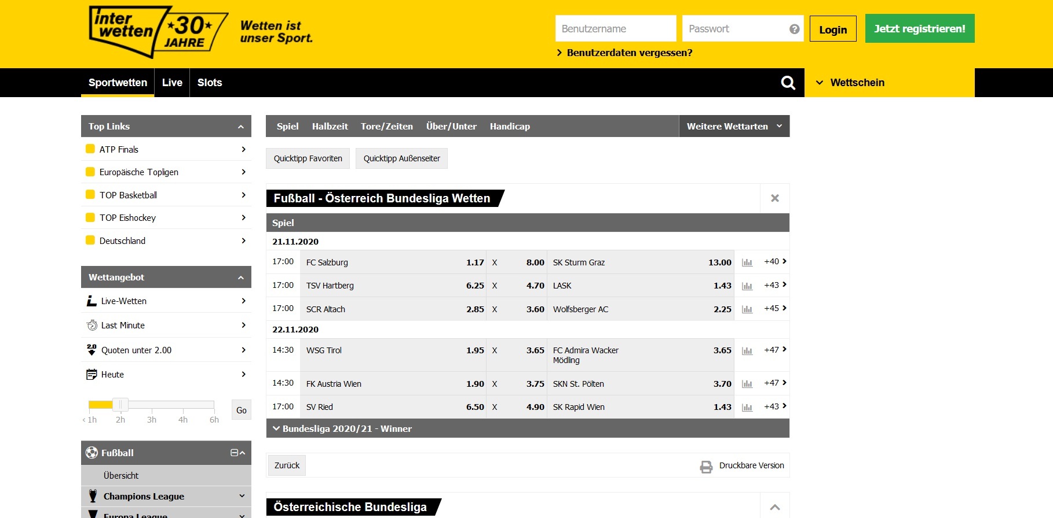Click the Champions League trophy icon
The width and height of the screenshot is (1053, 518).
coord(93,496)
